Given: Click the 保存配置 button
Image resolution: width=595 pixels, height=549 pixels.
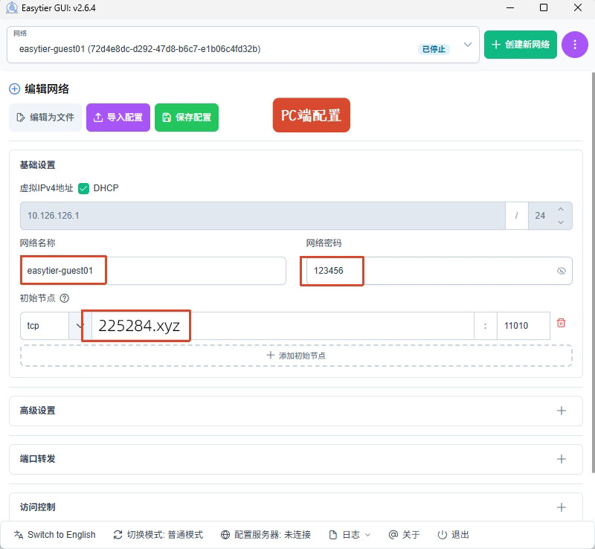Looking at the screenshot, I should 187,118.
